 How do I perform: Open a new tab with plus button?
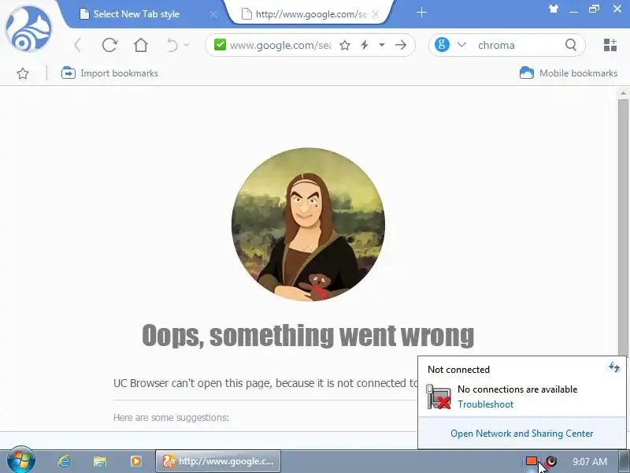point(421,13)
